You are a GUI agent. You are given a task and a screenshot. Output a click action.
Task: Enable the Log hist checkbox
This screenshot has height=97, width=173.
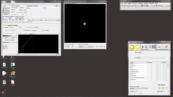point(44,30)
